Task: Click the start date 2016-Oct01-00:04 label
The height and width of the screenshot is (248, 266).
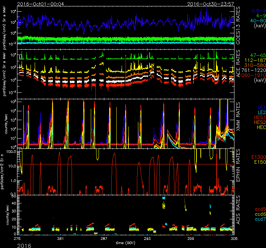Action: [40, 4]
